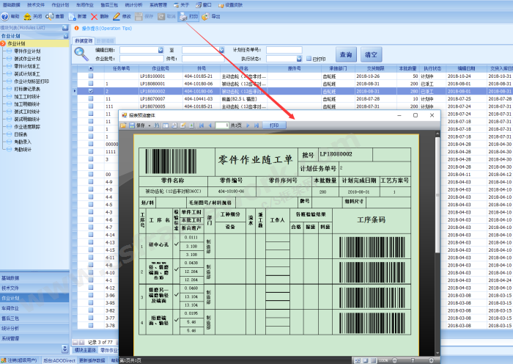
Task: Toggle the 已打印 checkbox
Action: coord(309,59)
